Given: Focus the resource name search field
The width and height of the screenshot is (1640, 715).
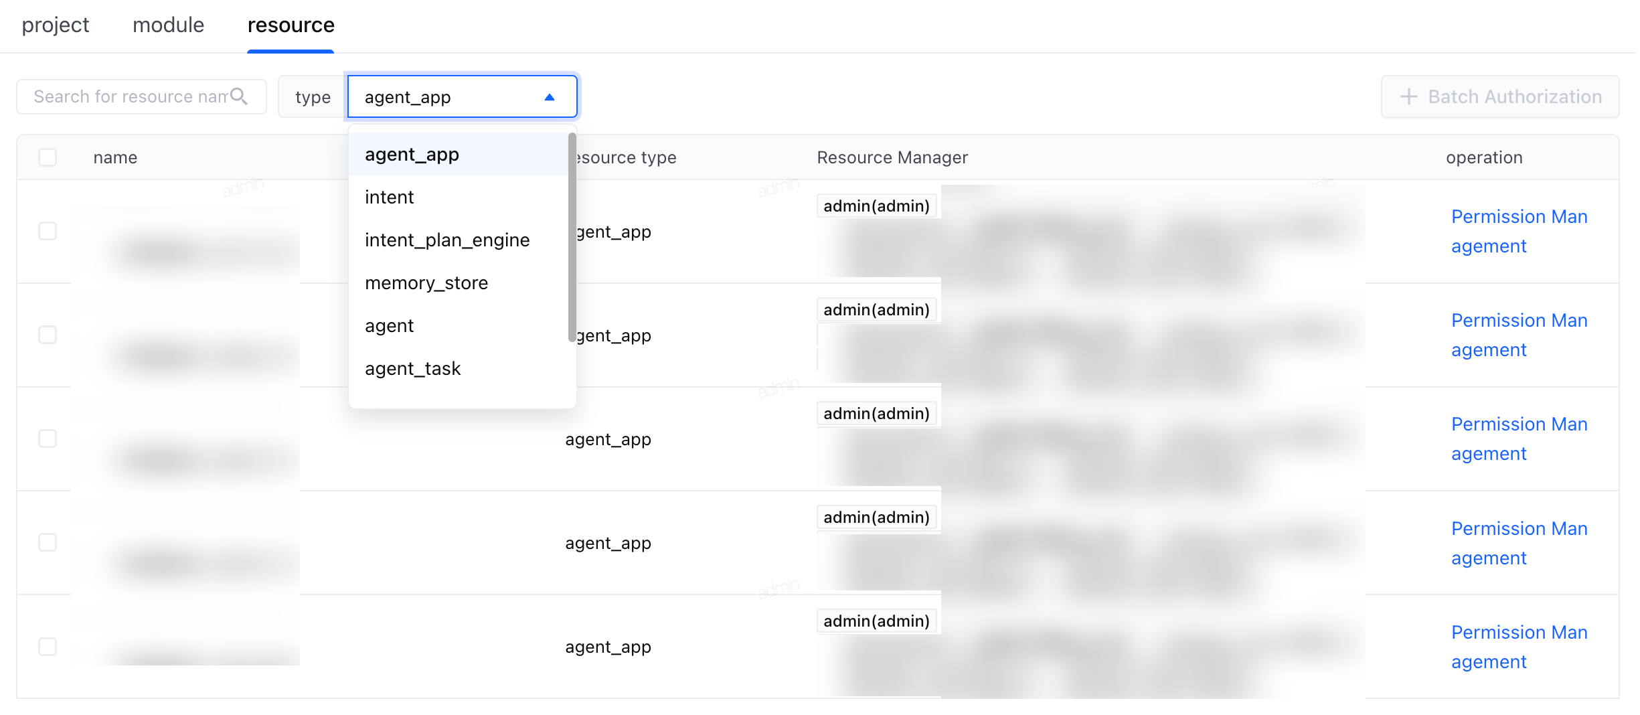Looking at the screenshot, I should coord(141,96).
